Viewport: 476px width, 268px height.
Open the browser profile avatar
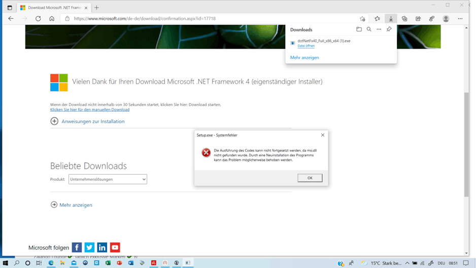[446, 18]
